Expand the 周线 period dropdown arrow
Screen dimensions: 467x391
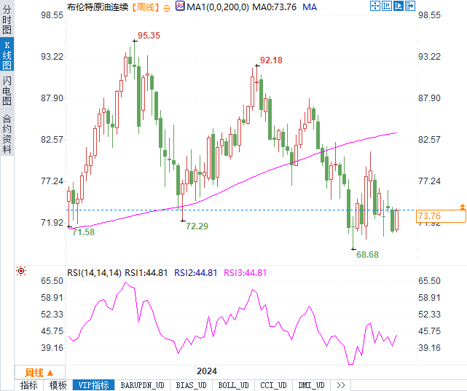pyautogui.click(x=50, y=373)
